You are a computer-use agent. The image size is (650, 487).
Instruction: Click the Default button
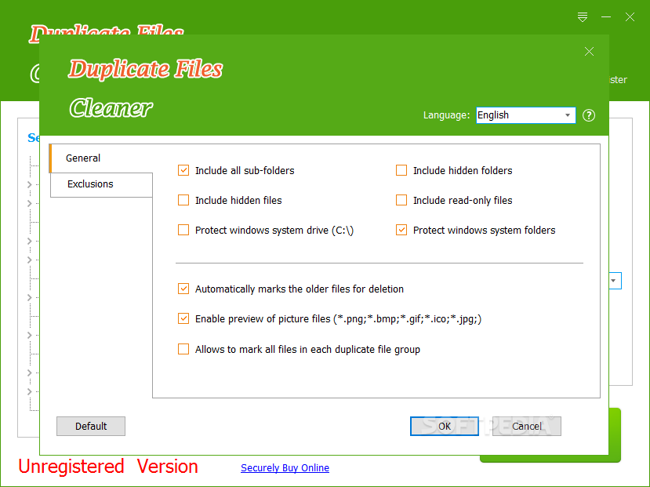pyautogui.click(x=91, y=426)
